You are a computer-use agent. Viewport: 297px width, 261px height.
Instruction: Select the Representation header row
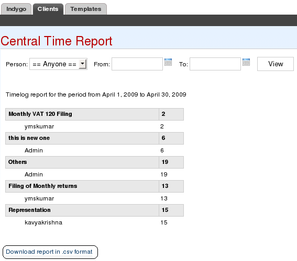[94, 210]
